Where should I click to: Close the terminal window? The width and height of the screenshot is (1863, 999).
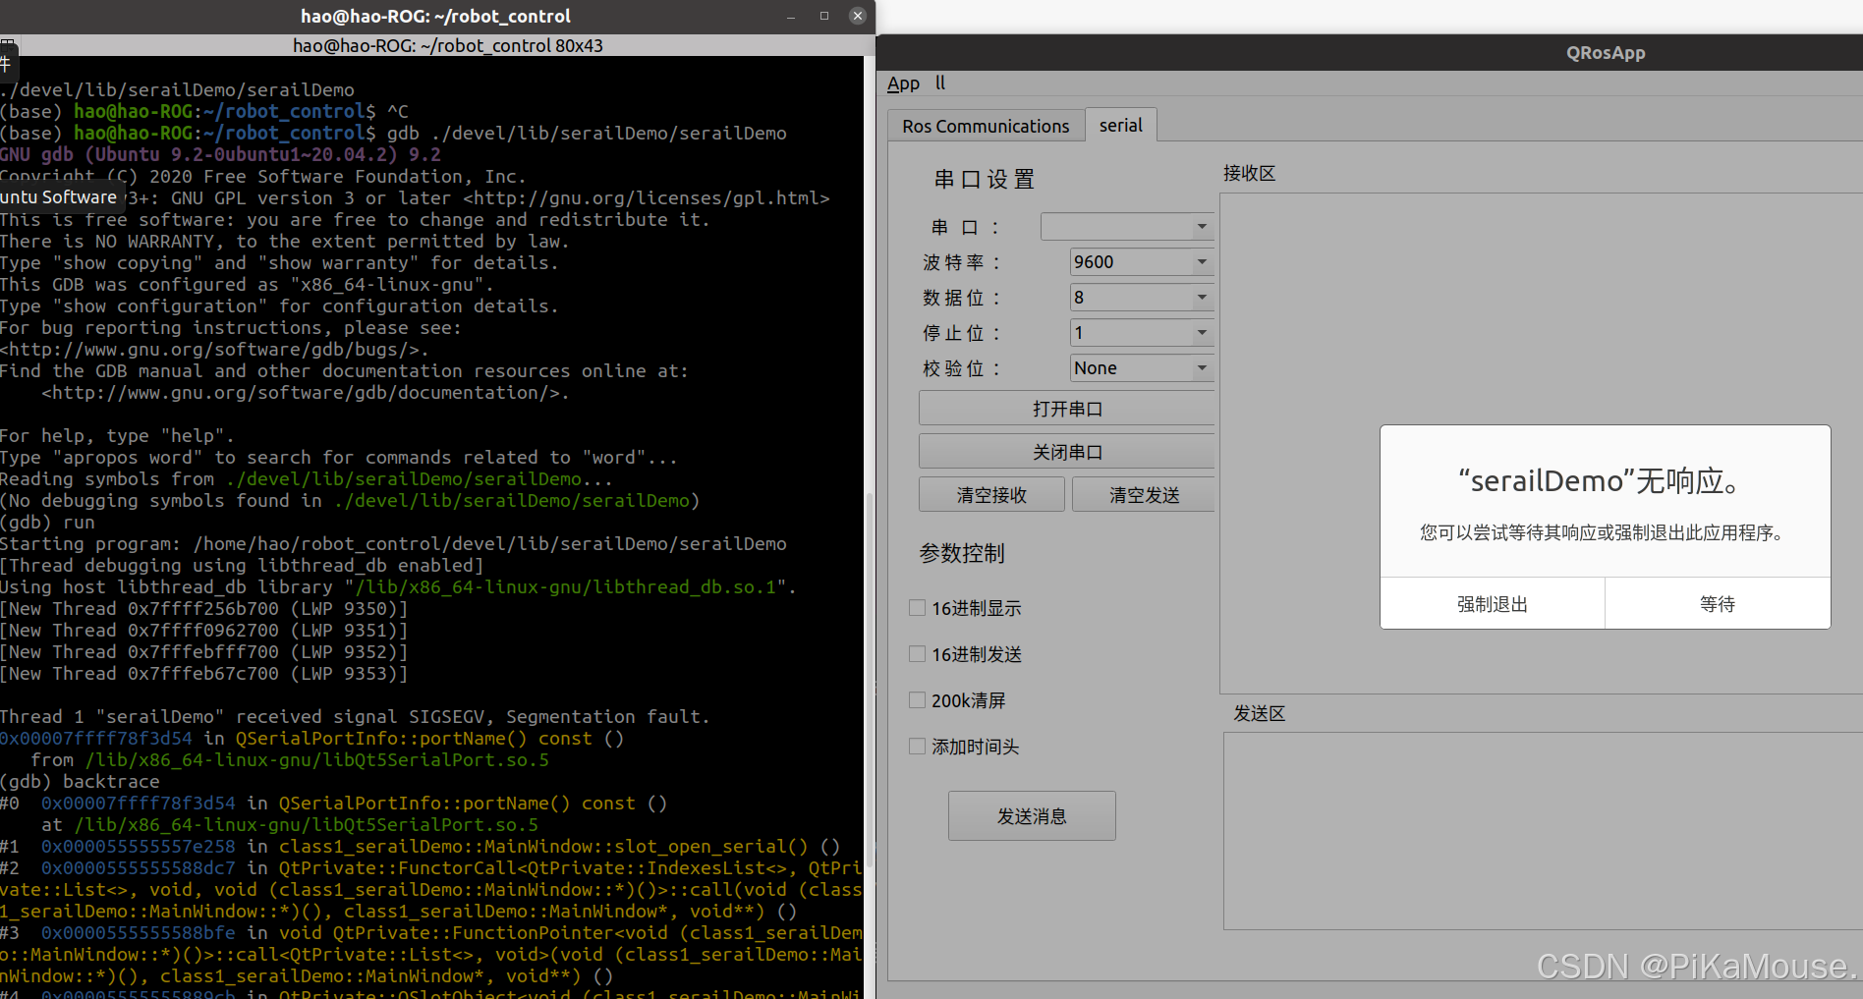point(858,16)
